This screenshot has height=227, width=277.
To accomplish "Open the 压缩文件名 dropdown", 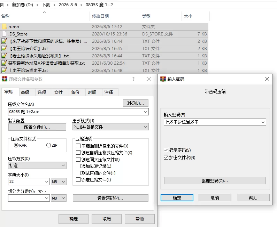I will [x=146, y=112].
